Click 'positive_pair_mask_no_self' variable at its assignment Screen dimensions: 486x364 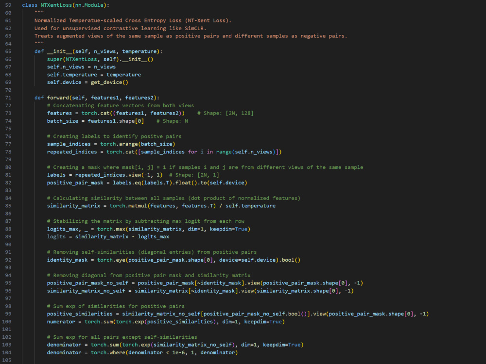click(87, 283)
